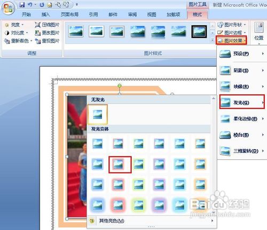The height and width of the screenshot is (230, 267).
Task: Open the 棱台(B) bevel submenu
Action: point(242,135)
